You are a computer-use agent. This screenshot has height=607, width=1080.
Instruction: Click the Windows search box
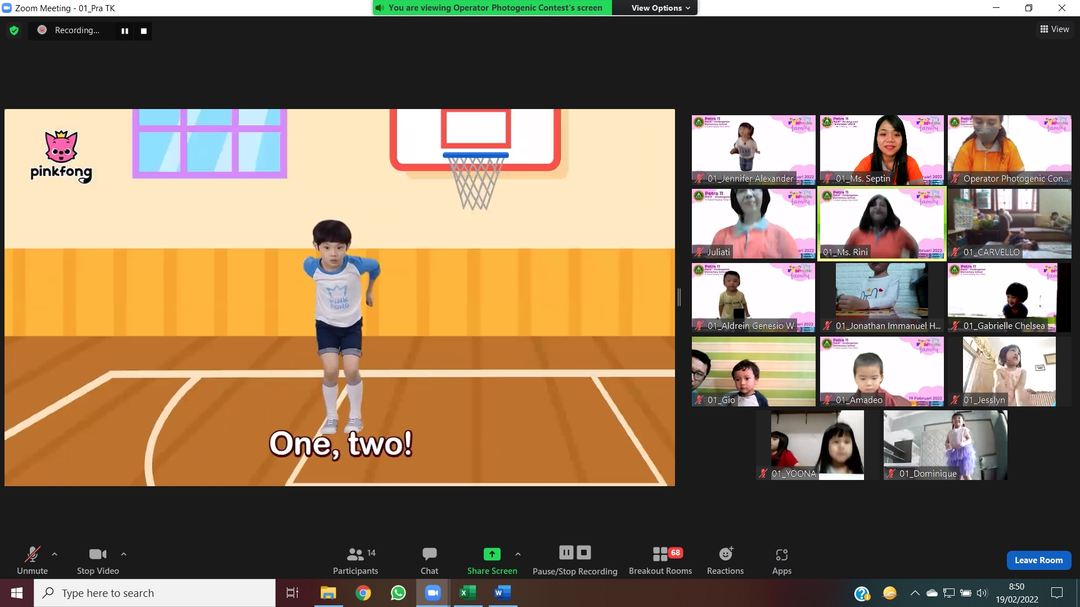coord(155,593)
